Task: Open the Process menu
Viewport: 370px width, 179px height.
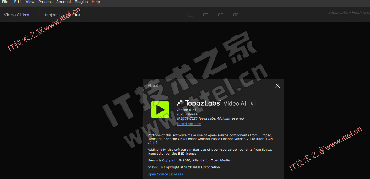Action: click(45, 2)
